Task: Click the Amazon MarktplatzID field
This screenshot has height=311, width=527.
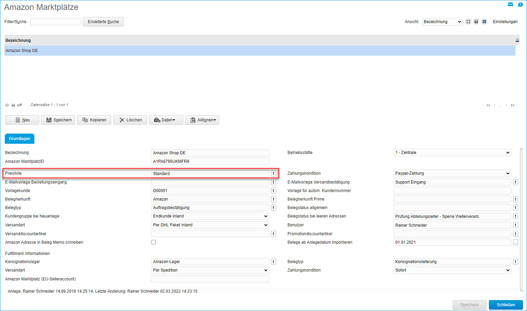Action: coord(210,161)
